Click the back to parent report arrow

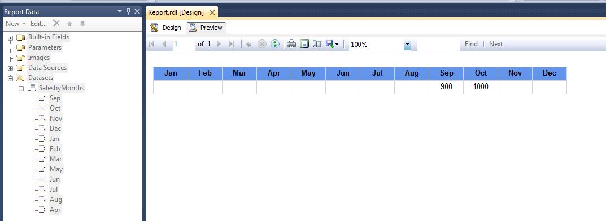click(249, 45)
